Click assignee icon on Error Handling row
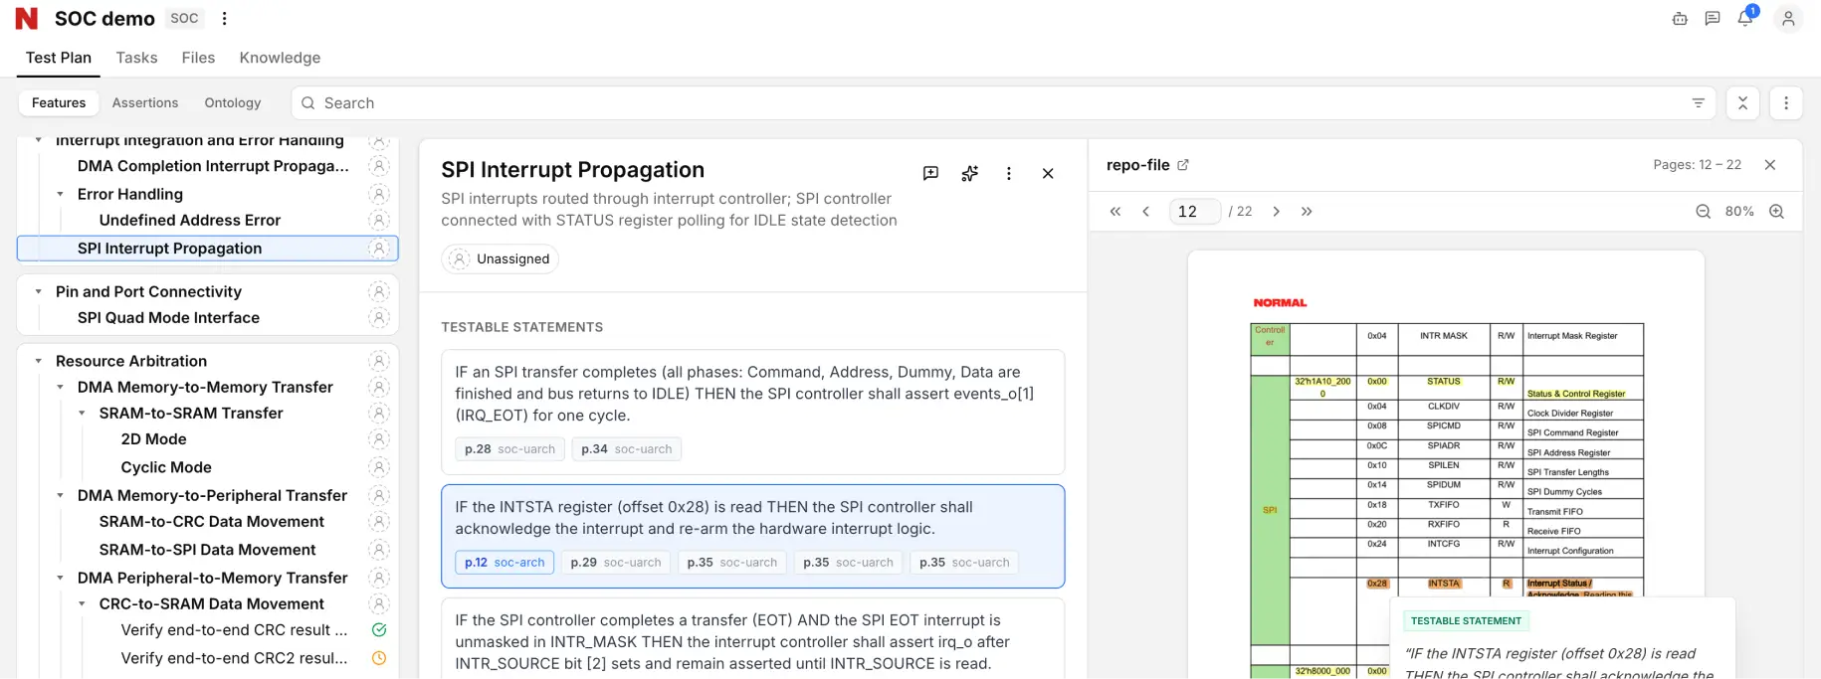The height and width of the screenshot is (679, 1821). click(x=379, y=194)
